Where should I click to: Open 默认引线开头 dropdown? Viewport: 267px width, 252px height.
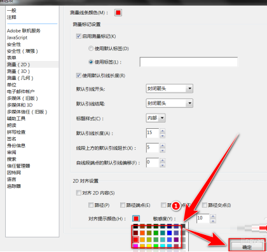pyautogui.click(x=169, y=89)
